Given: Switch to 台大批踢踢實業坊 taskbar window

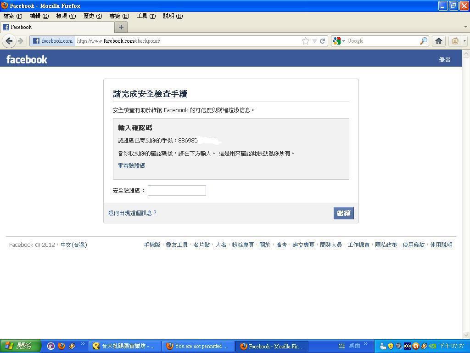Looking at the screenshot, I should tap(124, 346).
